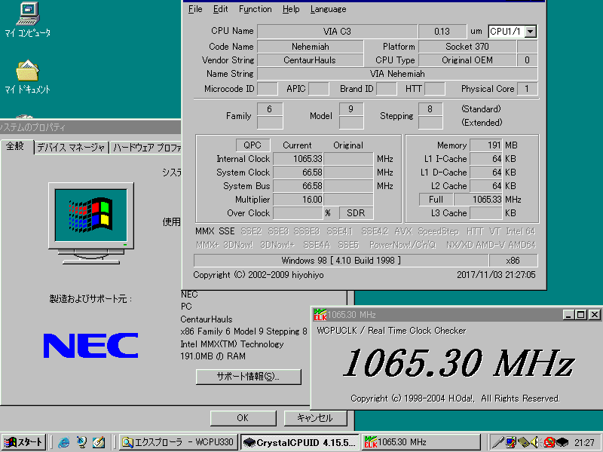Viewport: 603px width, 452px height.
Task: Click the QPC button
Action: pyautogui.click(x=253, y=145)
